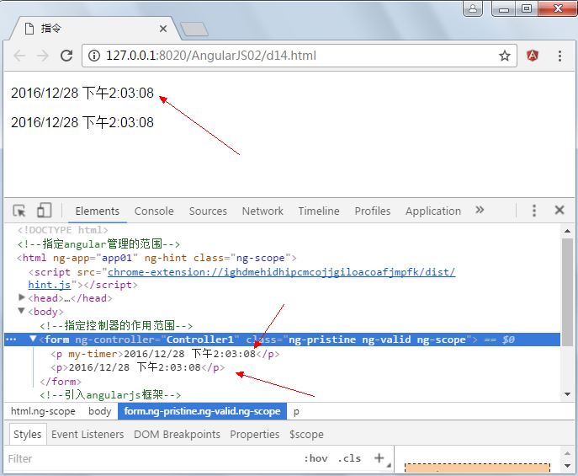The width and height of the screenshot is (578, 476).
Task: Select the 指定angular管理的范围 comment
Action: (98, 244)
